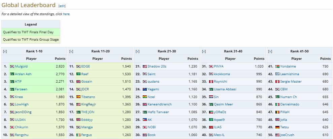Click the Belgium flag beside PiKaH
333x139 pixels.
click(x=277, y=112)
